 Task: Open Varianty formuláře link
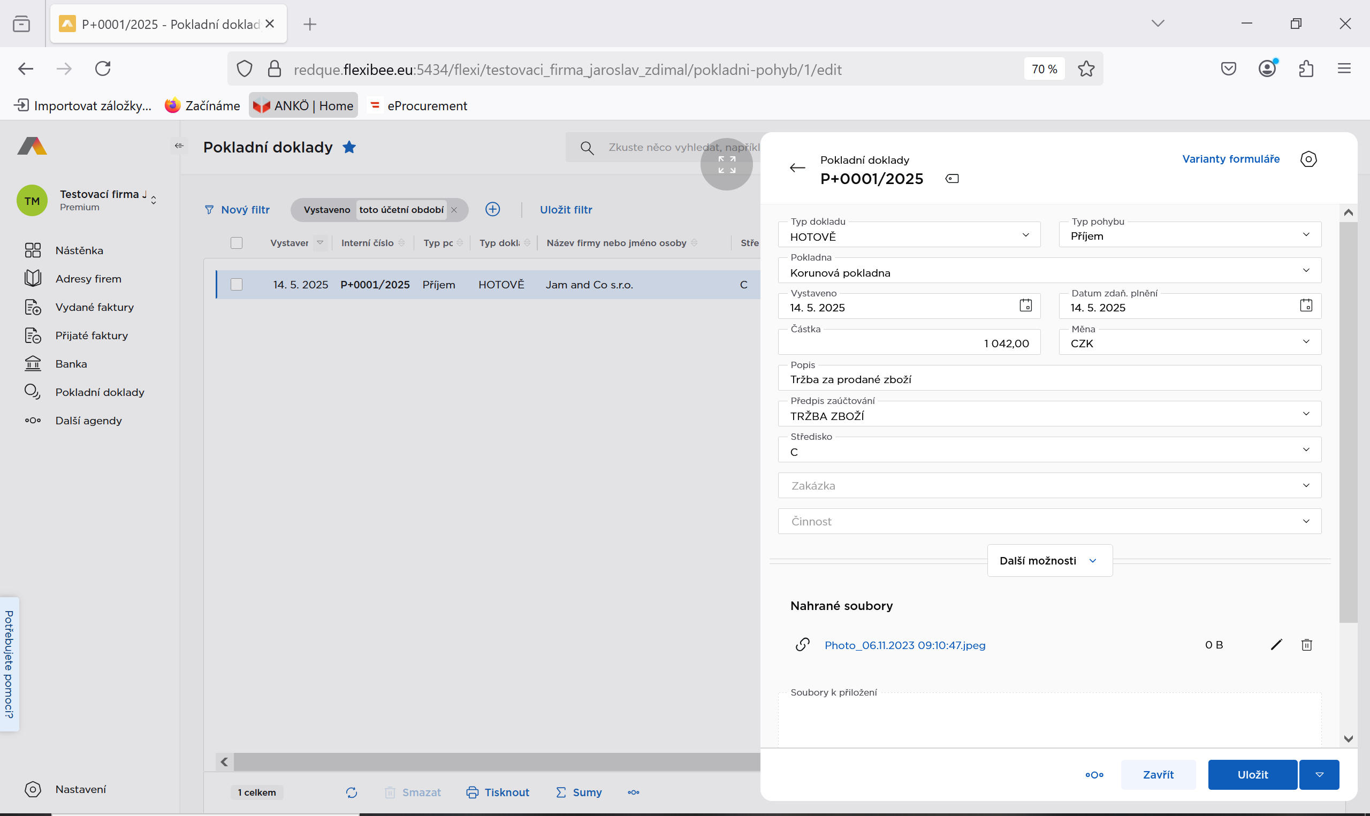point(1230,159)
